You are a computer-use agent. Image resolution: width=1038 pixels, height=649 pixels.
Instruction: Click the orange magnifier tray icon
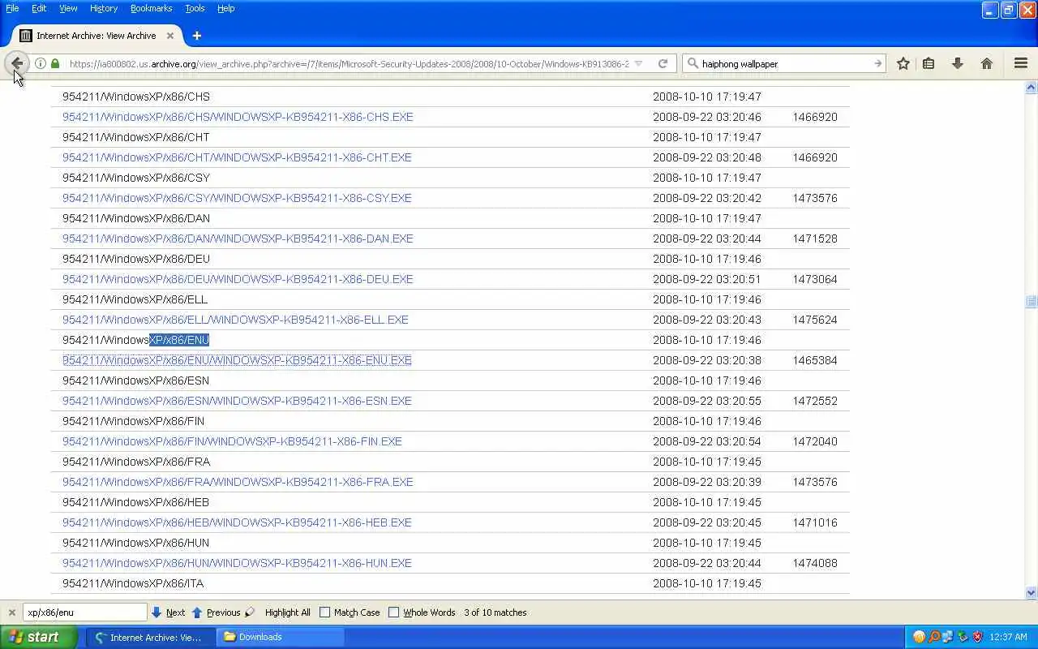pyautogui.click(x=933, y=637)
